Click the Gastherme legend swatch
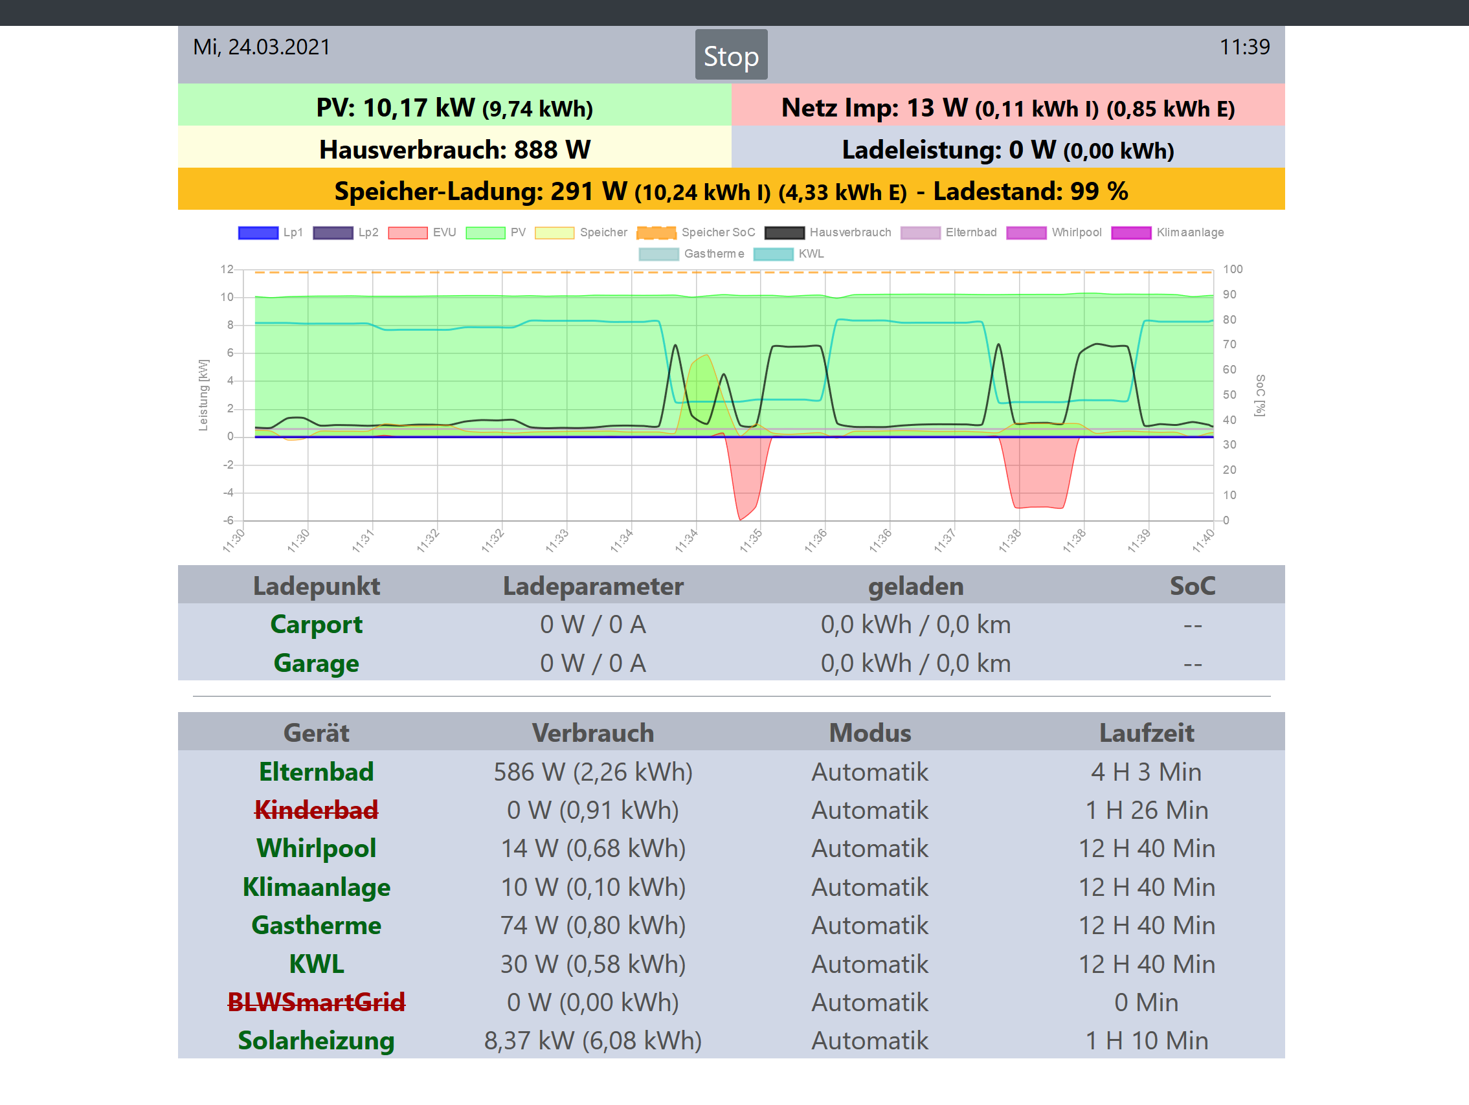 (659, 254)
